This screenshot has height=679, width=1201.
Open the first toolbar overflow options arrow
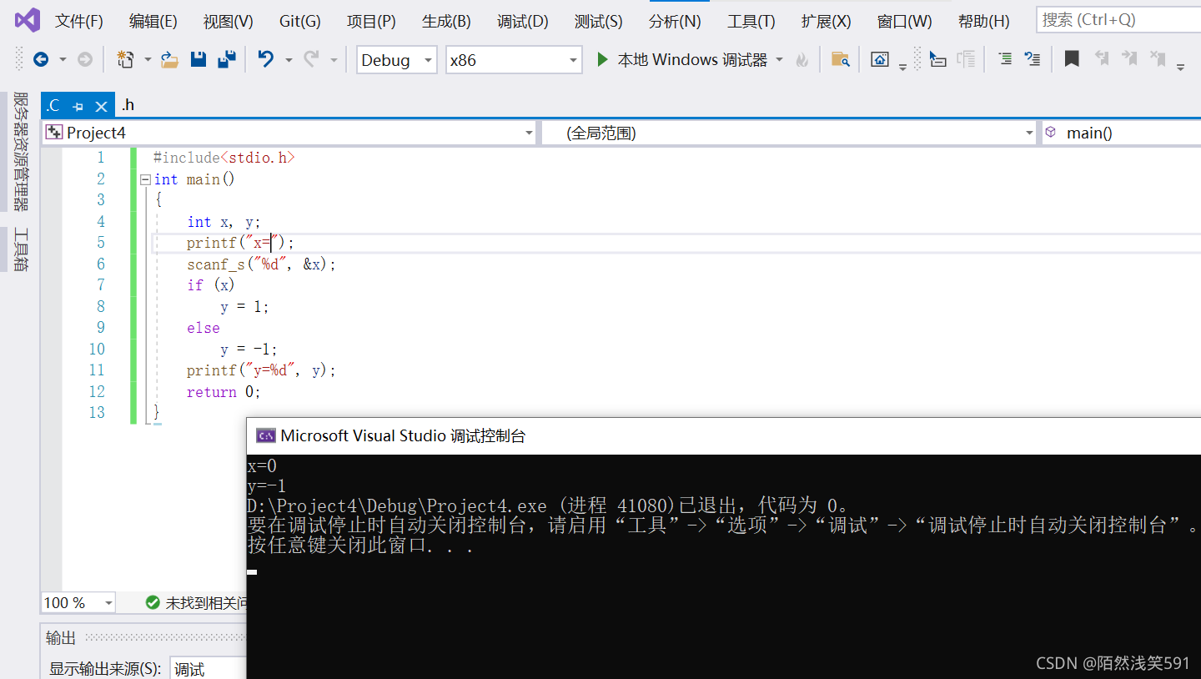tap(902, 67)
